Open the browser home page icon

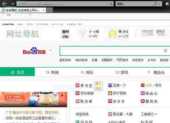pos(167,4)
